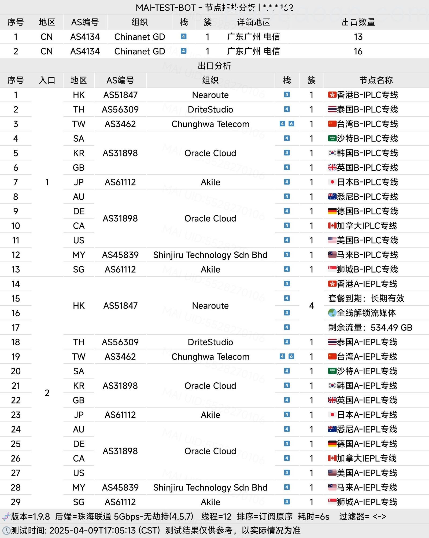Click the flag icon before 台湾B-IPLC专线
429x538 pixels.
click(332, 124)
